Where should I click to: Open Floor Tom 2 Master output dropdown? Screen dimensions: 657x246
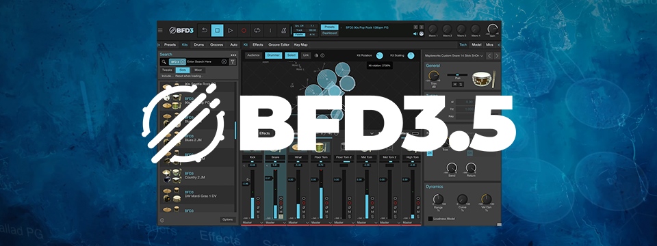(x=344, y=223)
